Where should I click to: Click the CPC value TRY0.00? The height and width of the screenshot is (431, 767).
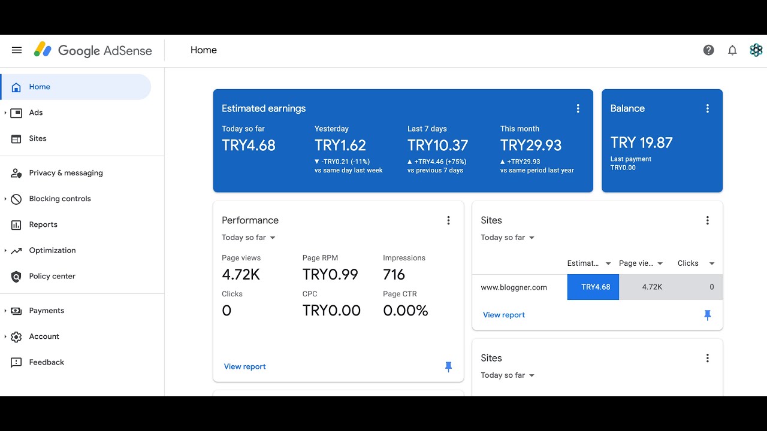(x=331, y=311)
